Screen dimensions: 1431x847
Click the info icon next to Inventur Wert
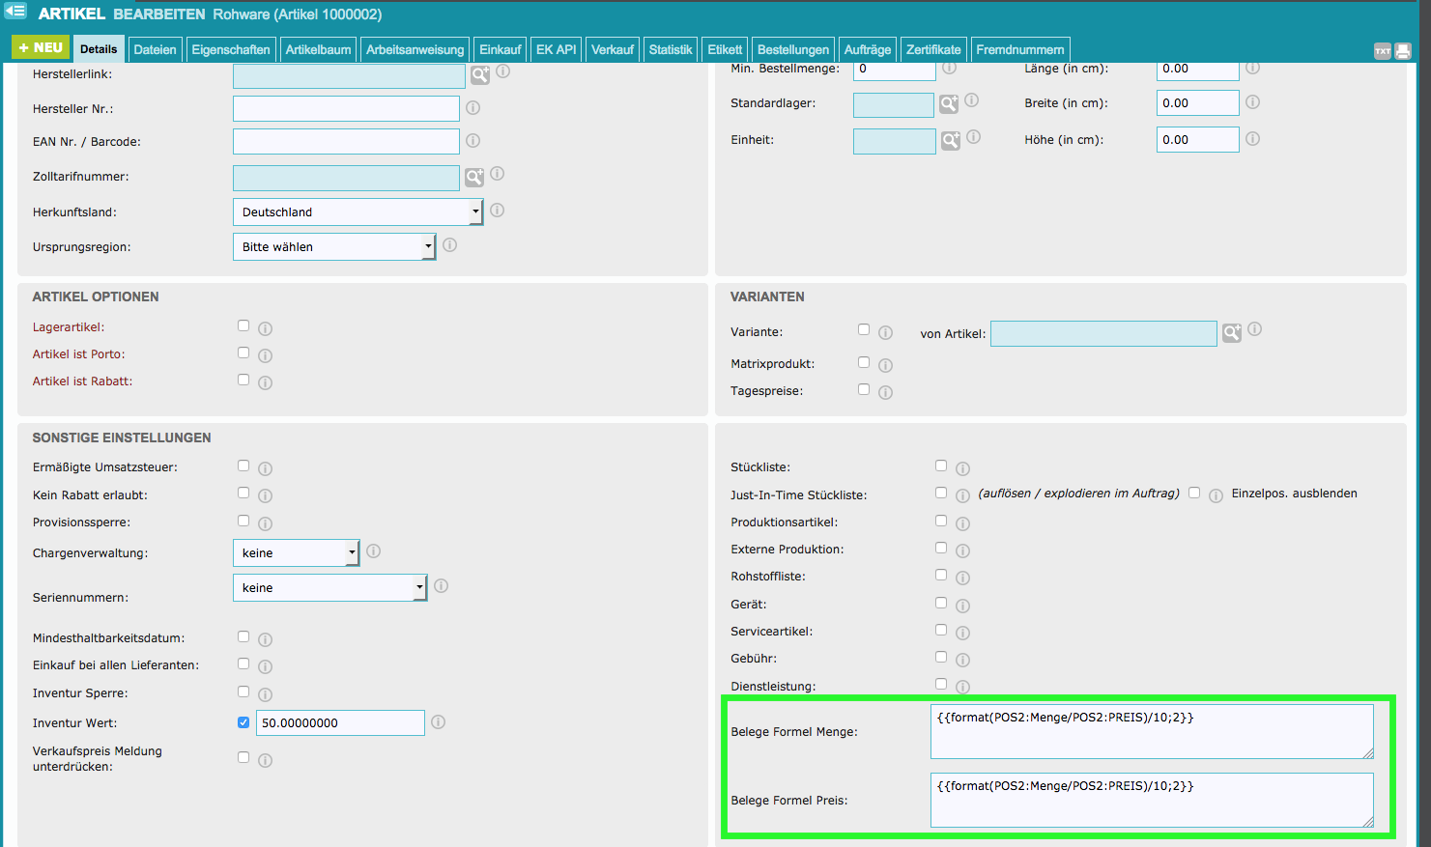pyautogui.click(x=438, y=722)
